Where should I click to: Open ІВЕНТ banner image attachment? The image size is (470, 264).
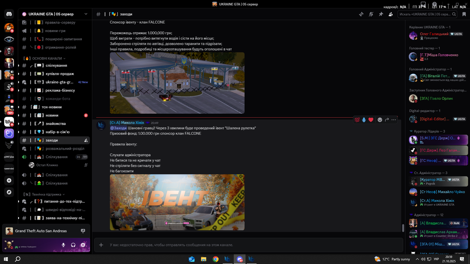(177, 202)
